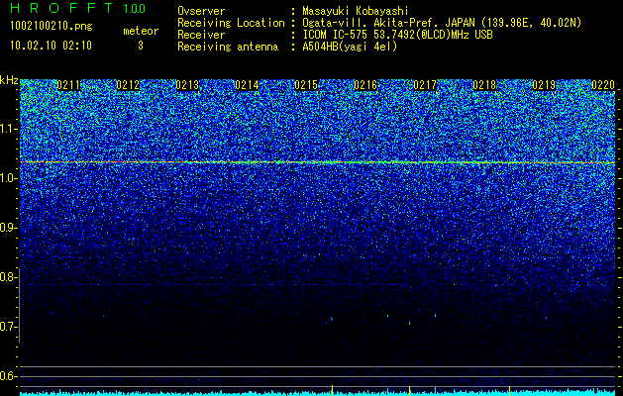Click the 0.6 frequency axis label
Screen dimensions: 623x396
[x=8, y=376]
